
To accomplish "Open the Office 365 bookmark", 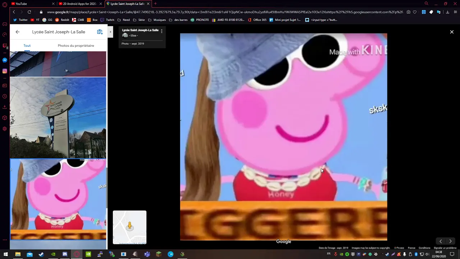I will [x=257, y=20].
